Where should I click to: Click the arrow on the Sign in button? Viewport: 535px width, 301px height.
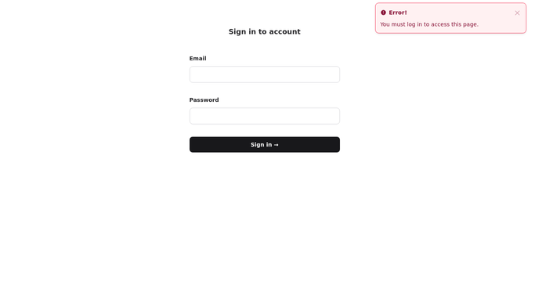[x=276, y=145]
